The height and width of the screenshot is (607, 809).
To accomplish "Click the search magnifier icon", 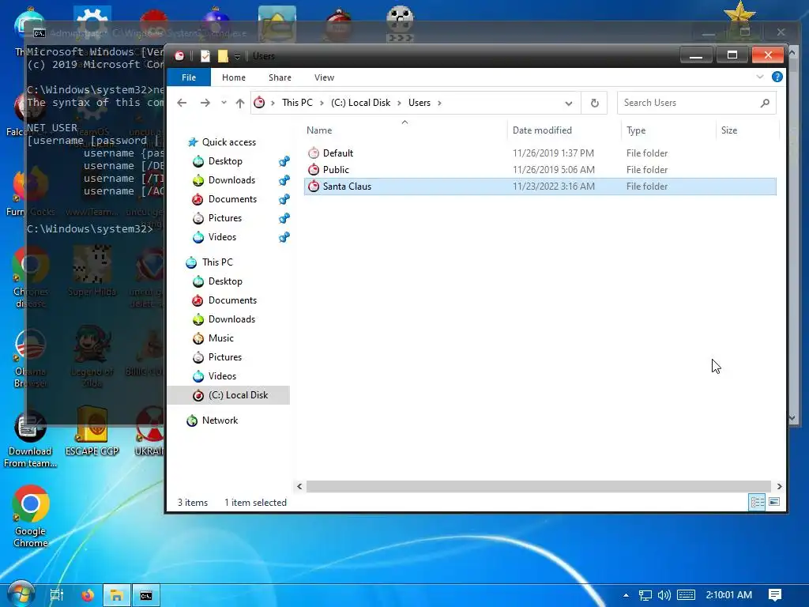I will (765, 103).
